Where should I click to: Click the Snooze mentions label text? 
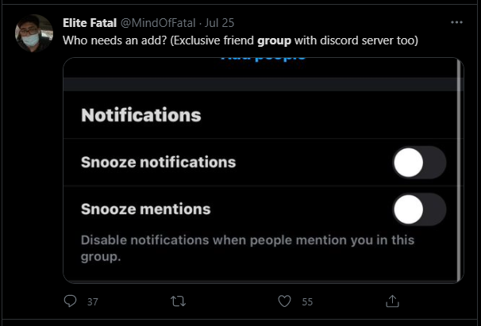pyautogui.click(x=145, y=209)
